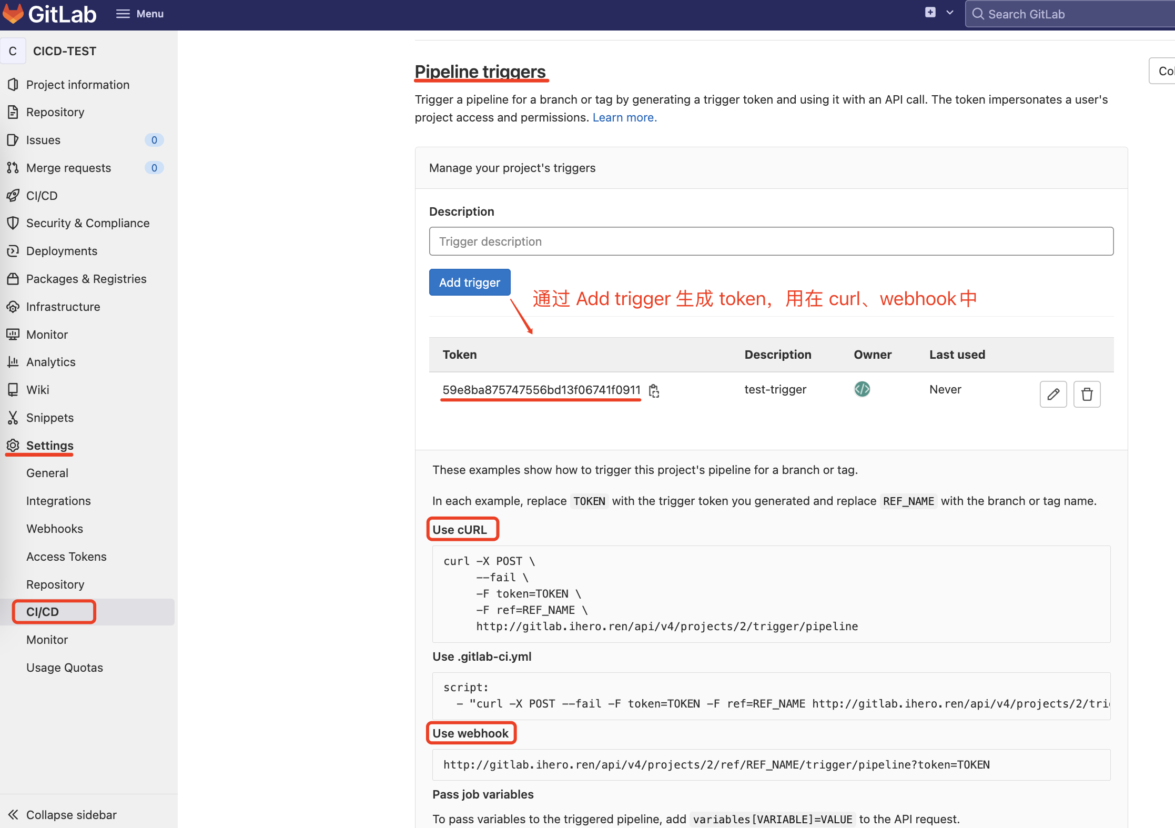This screenshot has width=1175, height=828.
Task: Open the create new plus icon
Action: click(x=930, y=13)
